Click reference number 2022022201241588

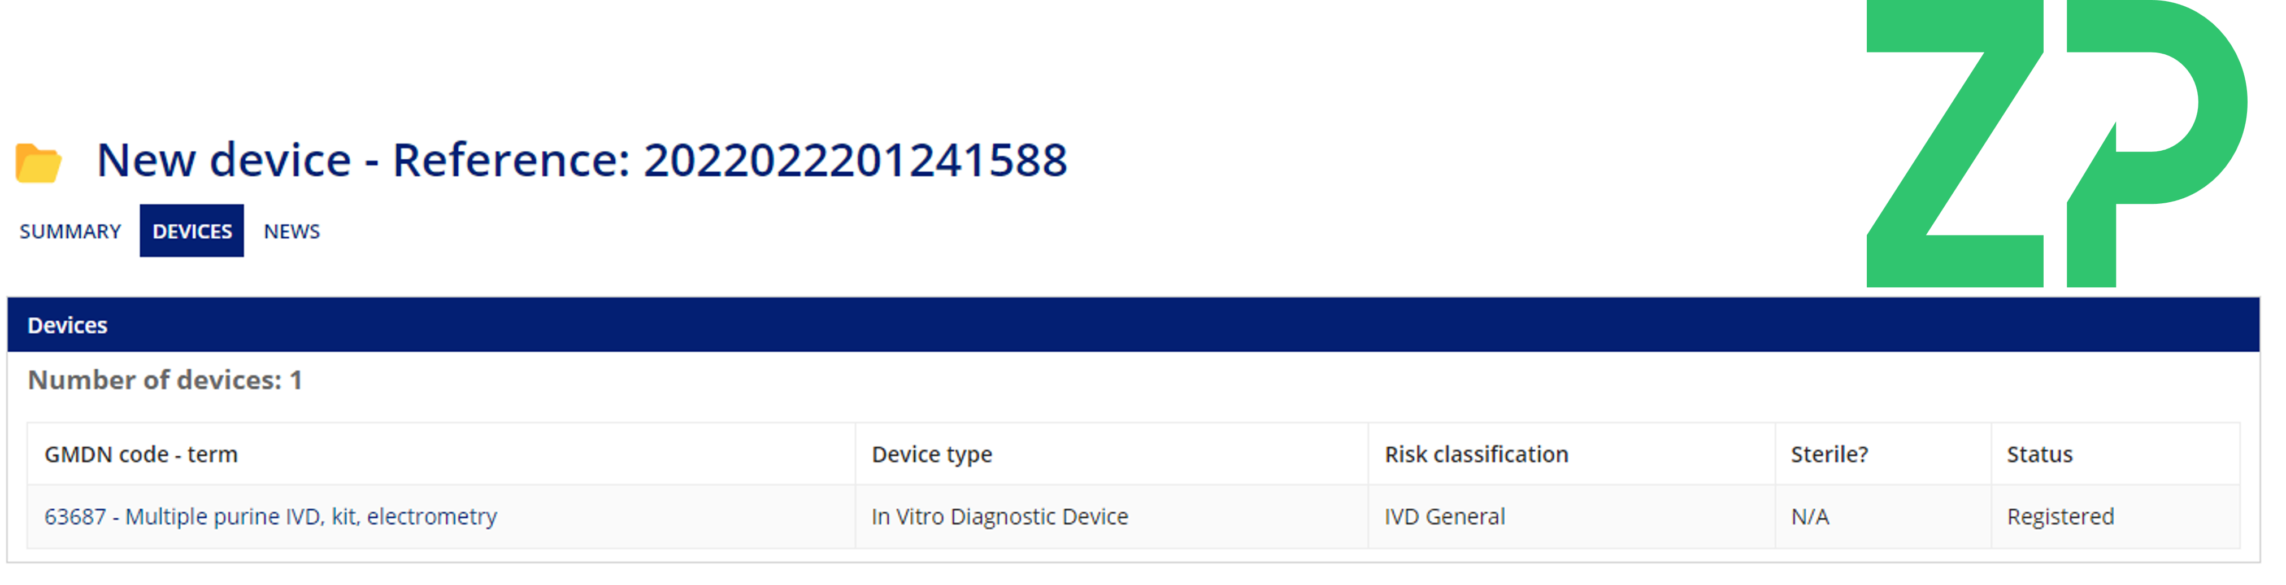(x=855, y=160)
